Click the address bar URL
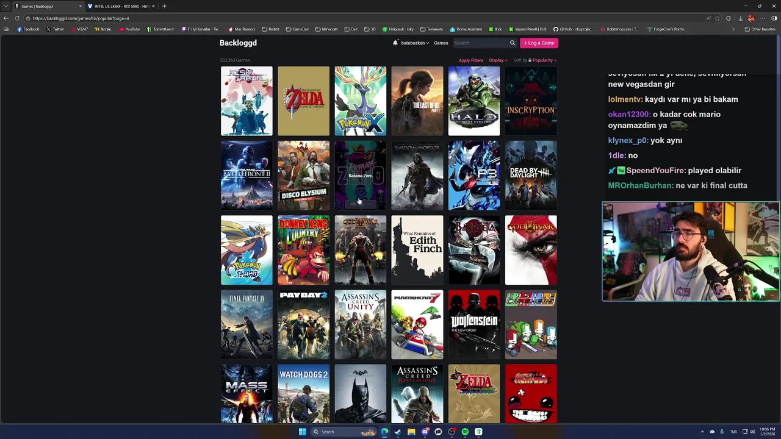Image resolution: width=781 pixels, height=439 pixels. pyautogui.click(x=81, y=18)
